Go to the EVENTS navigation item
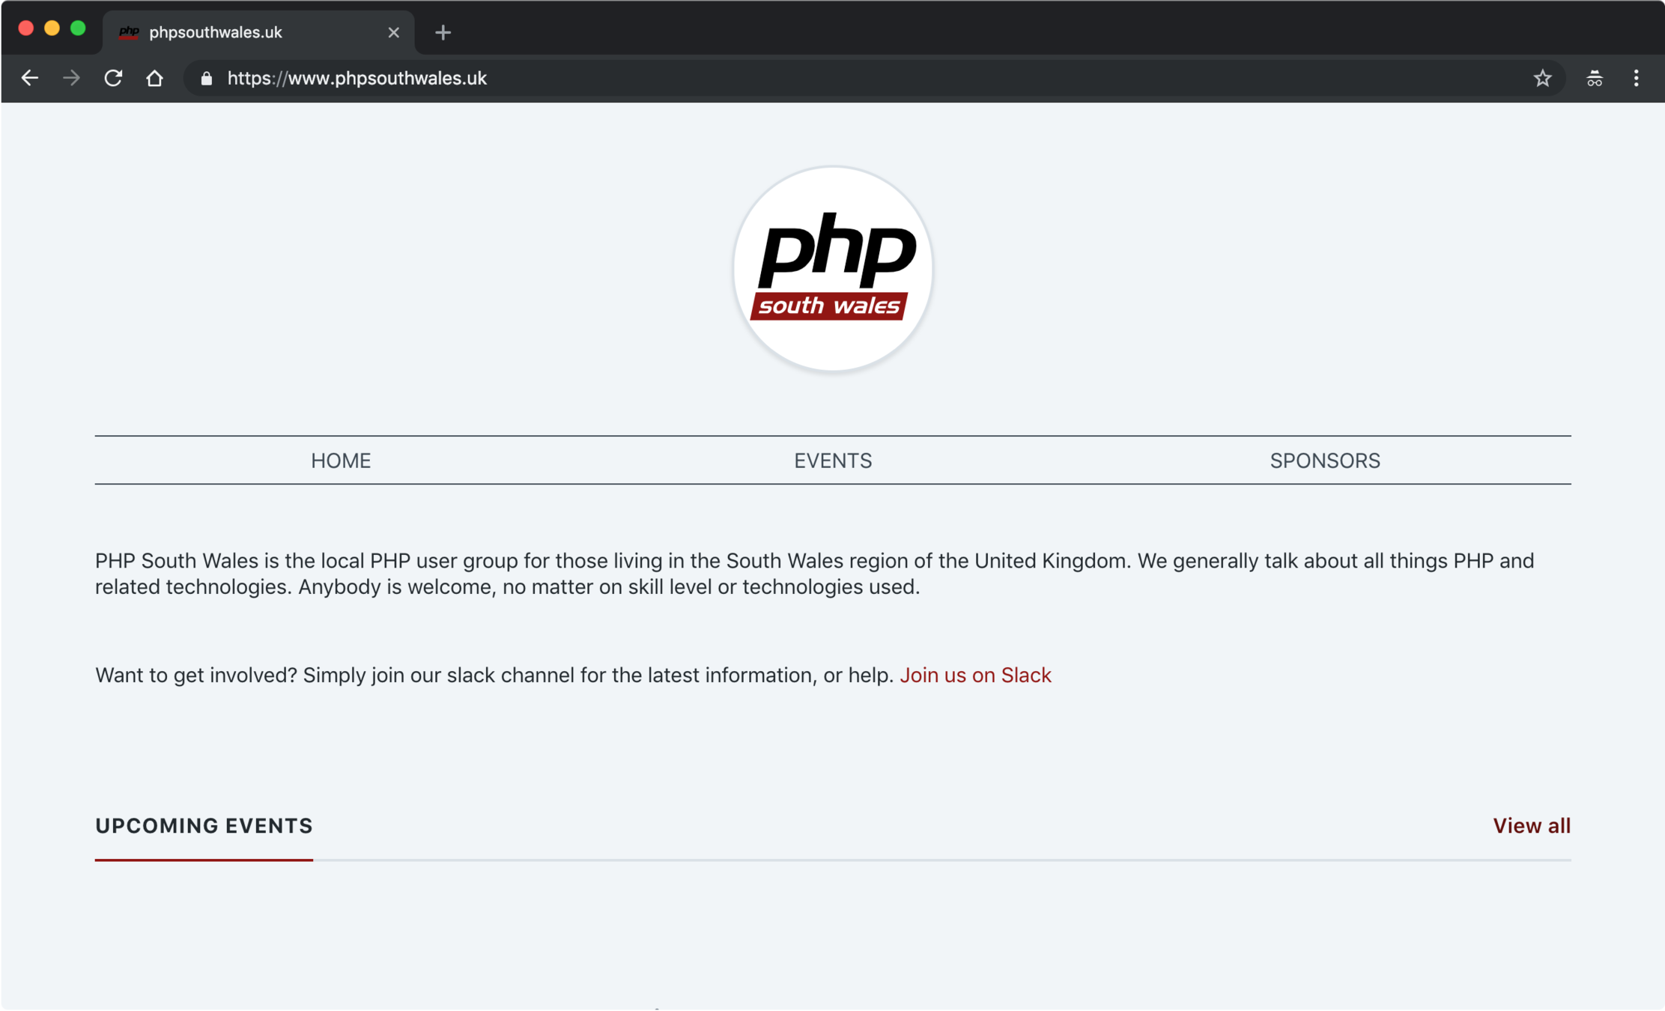Viewport: 1665px width, 1011px height. [833, 461]
